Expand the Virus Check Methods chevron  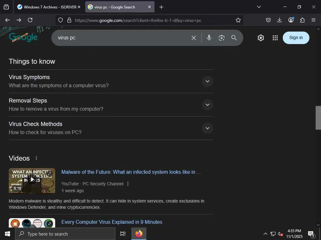click(208, 128)
